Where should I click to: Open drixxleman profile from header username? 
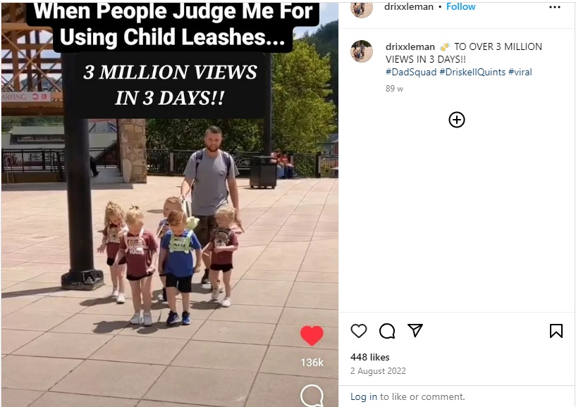(x=408, y=6)
